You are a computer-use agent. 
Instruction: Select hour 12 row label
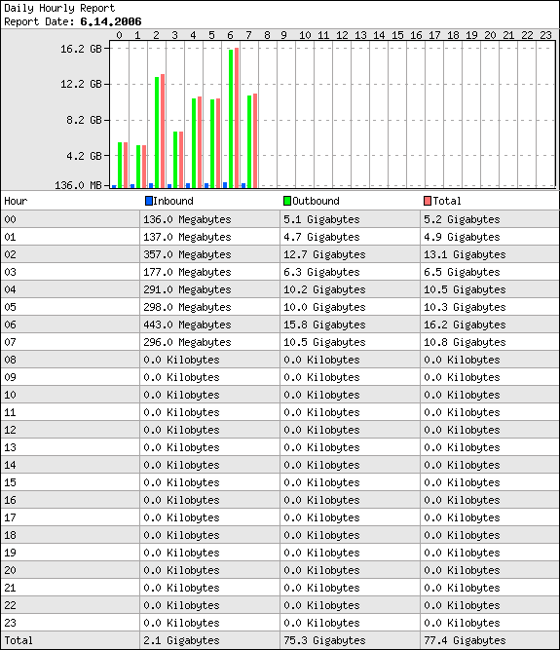(10, 430)
